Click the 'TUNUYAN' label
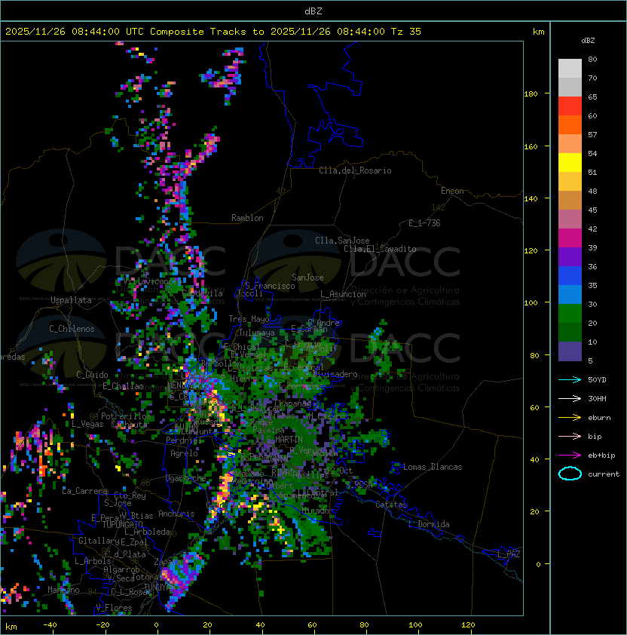This screenshot has width=627, height=635. 160,587
